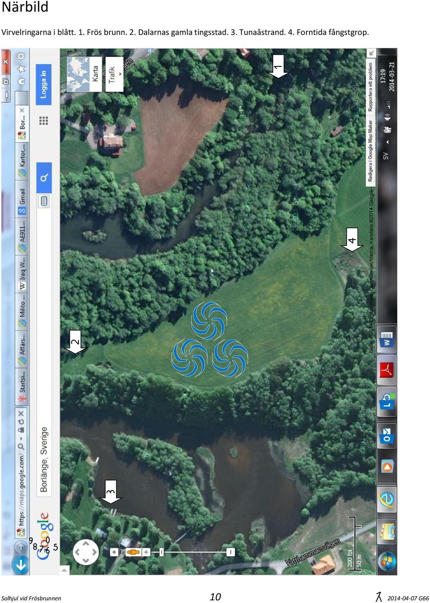Screen dimensions: 430x603
Task: Open the address bar autocomplete dropdown arrow
Action: click(21, 438)
